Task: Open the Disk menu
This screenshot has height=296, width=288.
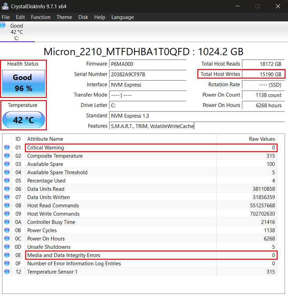Action: [83, 17]
